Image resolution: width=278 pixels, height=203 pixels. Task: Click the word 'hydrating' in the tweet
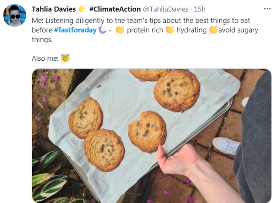click(191, 30)
